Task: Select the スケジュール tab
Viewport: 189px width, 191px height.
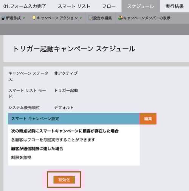Action: click(141, 6)
